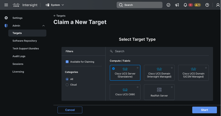Click the Select Target Type heading
The height and width of the screenshot is (116, 221).
(137, 39)
